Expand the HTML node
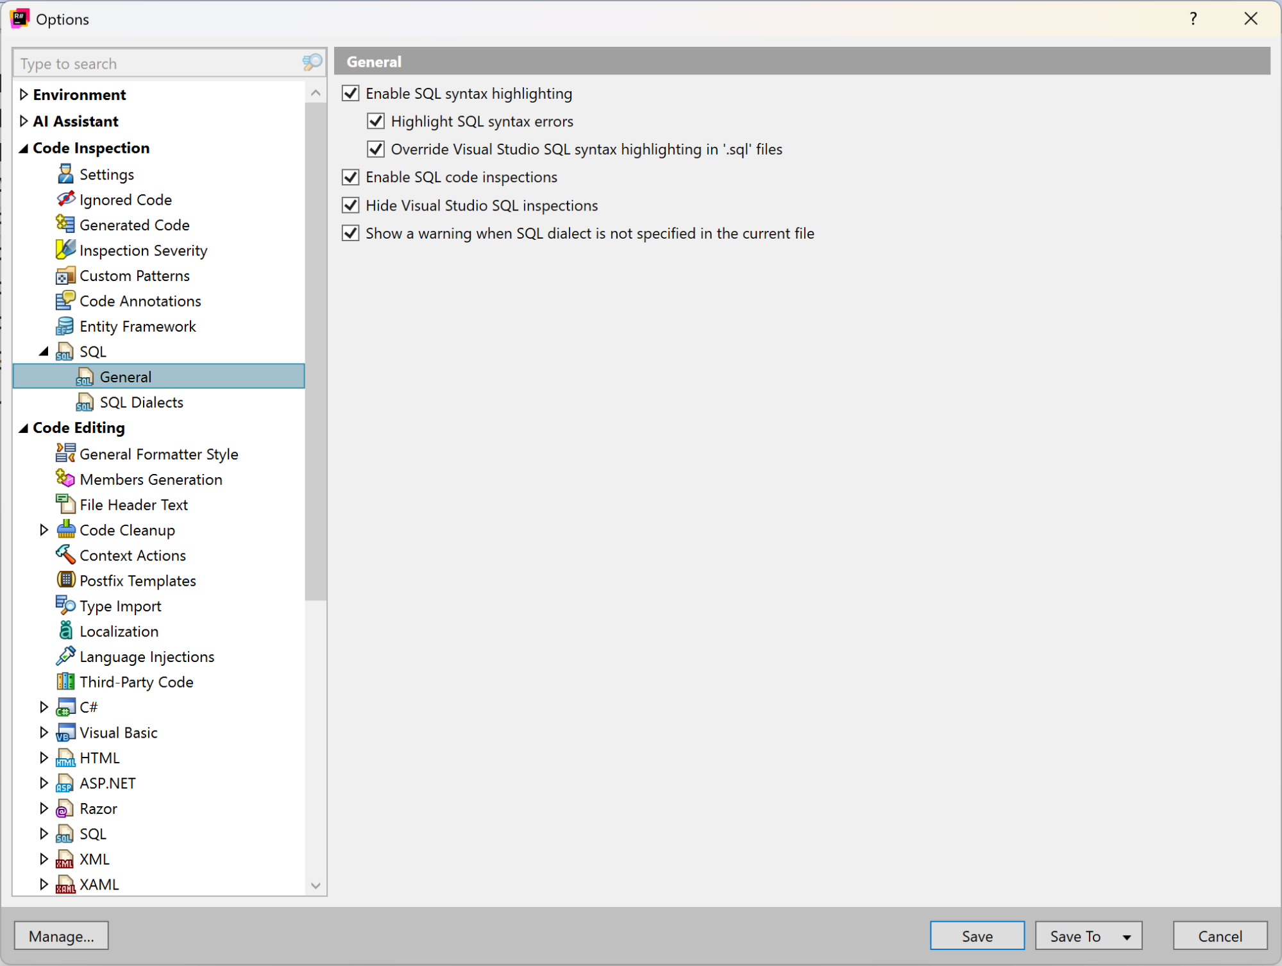 coord(44,758)
